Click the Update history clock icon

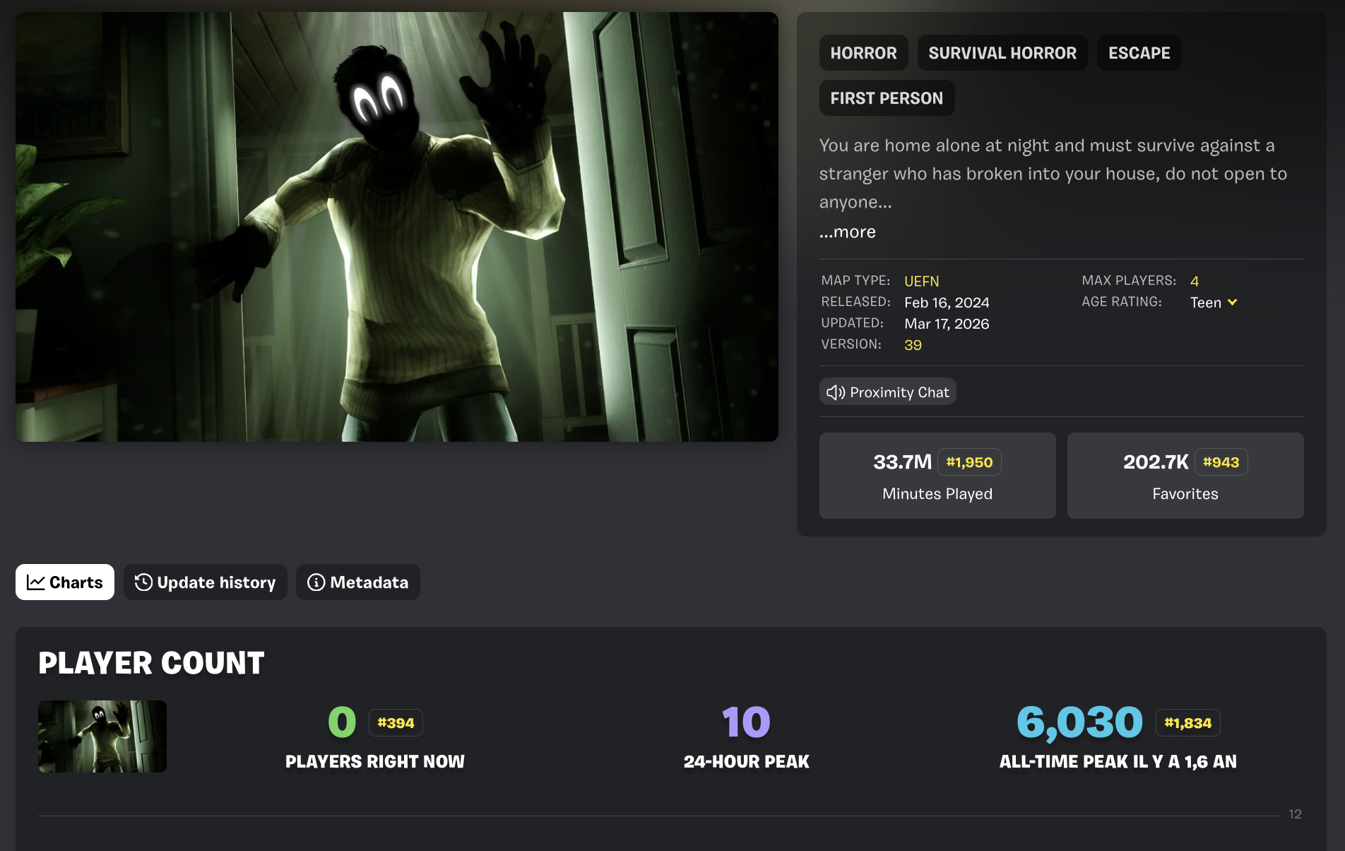point(143,582)
